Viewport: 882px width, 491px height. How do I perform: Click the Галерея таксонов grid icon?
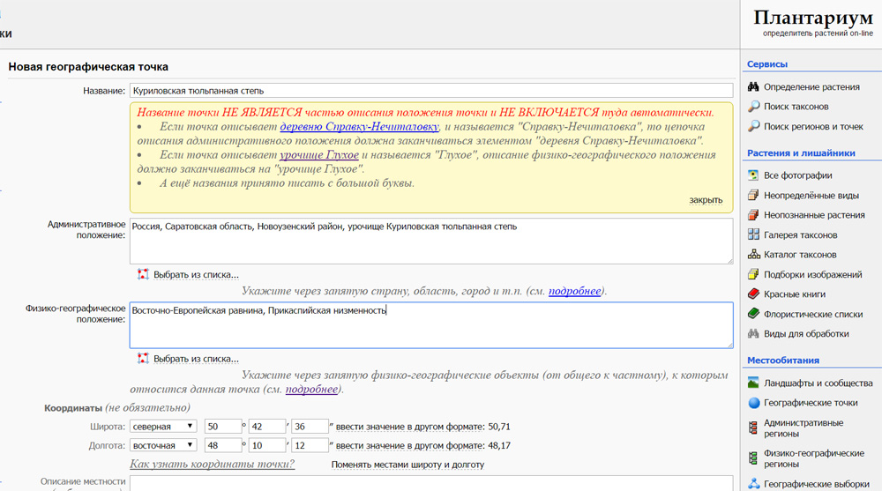pyautogui.click(x=753, y=234)
